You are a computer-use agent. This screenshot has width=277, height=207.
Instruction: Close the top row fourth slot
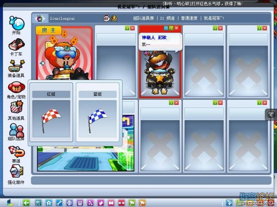pyautogui.click(x=220, y=28)
